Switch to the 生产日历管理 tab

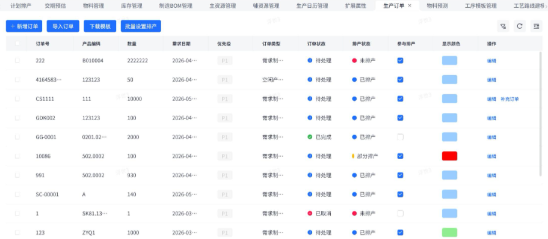[x=312, y=5]
